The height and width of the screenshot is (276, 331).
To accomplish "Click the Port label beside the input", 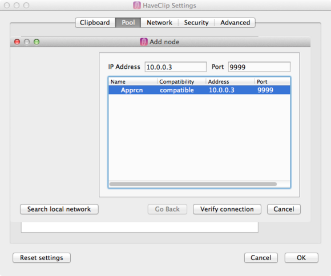I will coord(217,67).
